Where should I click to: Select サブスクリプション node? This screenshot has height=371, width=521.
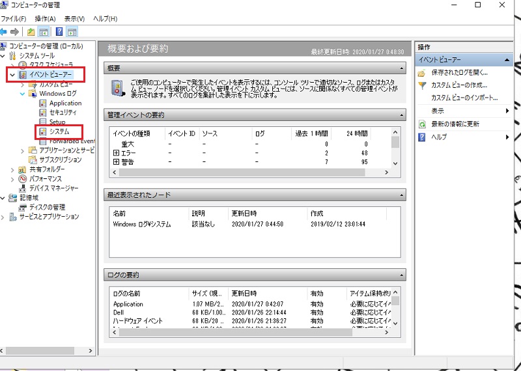[x=60, y=159]
